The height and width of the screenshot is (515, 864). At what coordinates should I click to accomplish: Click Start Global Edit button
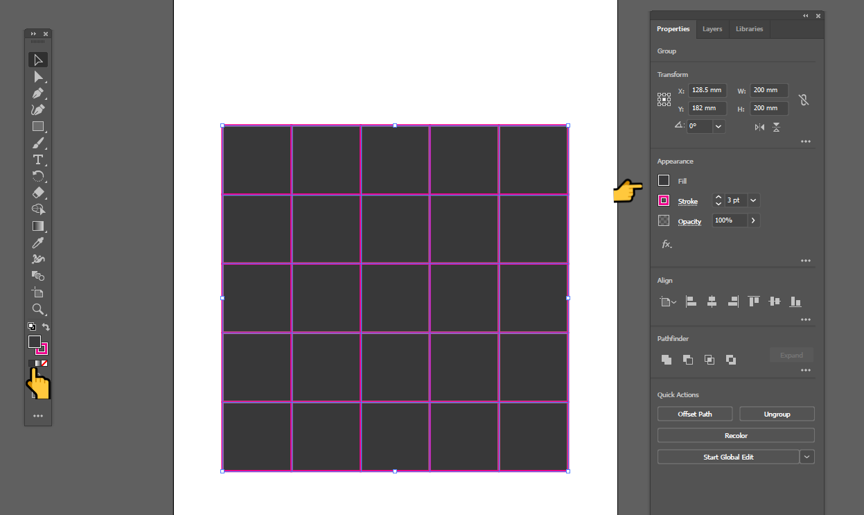pyautogui.click(x=728, y=457)
